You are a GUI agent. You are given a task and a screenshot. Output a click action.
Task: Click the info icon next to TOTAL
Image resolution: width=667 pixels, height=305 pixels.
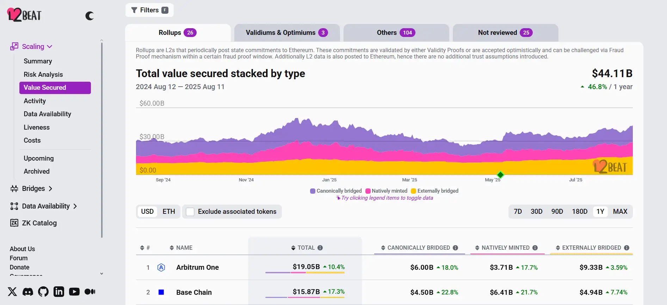coord(320,248)
